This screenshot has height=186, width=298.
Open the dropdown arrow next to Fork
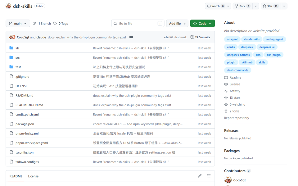(x=256, y=6)
